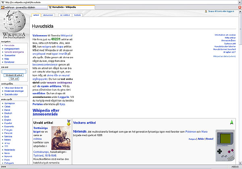Open the 'historik' page tab

point(77,15)
